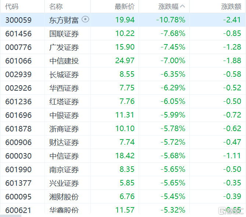246x217 pixels.
Task: Select stock code 601990
Action: 18,170
